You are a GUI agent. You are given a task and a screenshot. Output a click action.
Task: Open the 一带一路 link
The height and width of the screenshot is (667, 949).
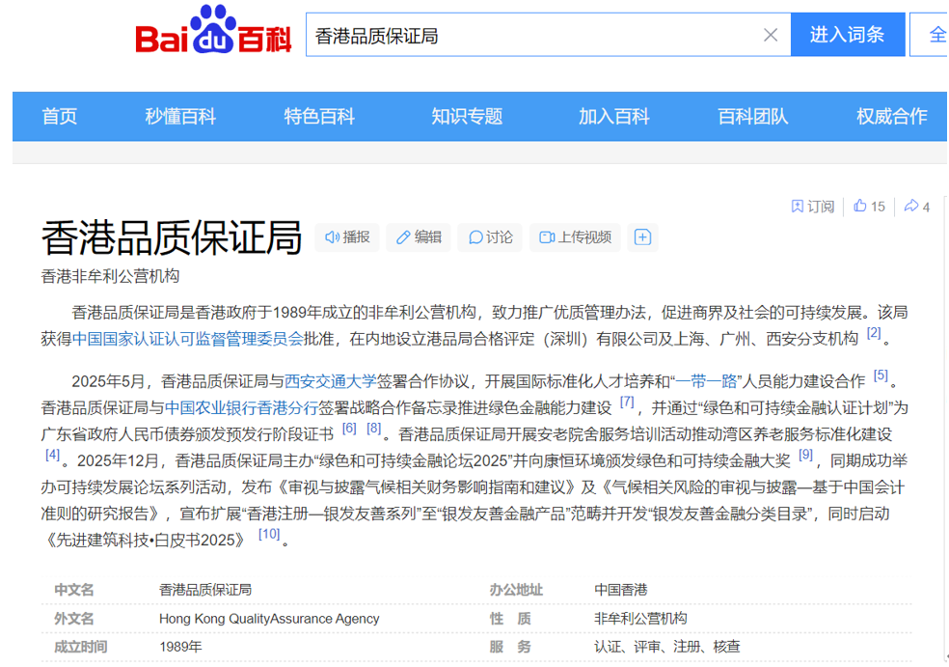point(706,381)
